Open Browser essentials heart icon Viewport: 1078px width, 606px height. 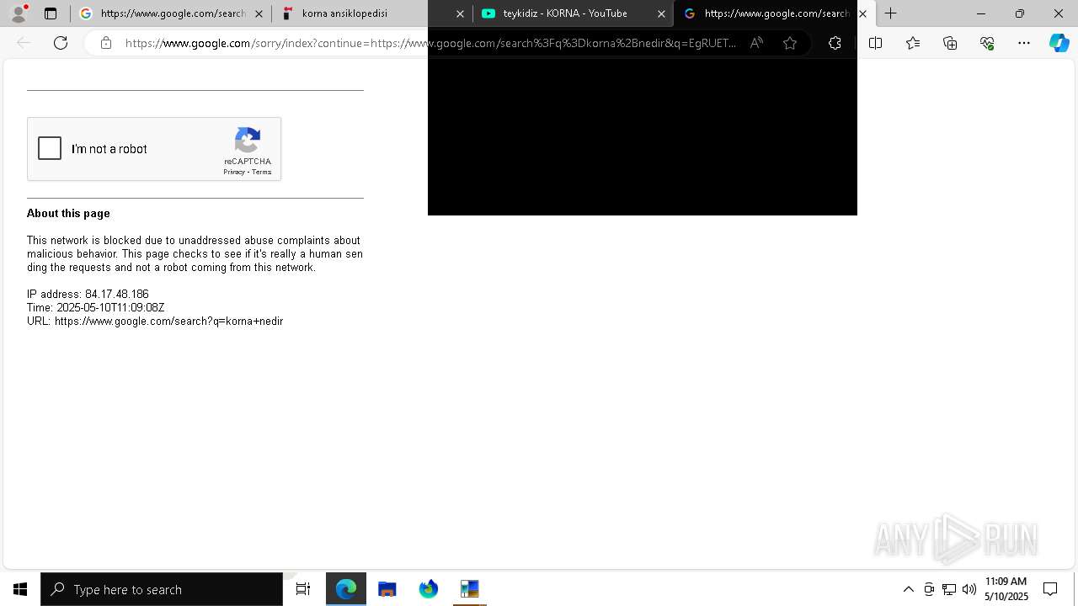tap(987, 43)
